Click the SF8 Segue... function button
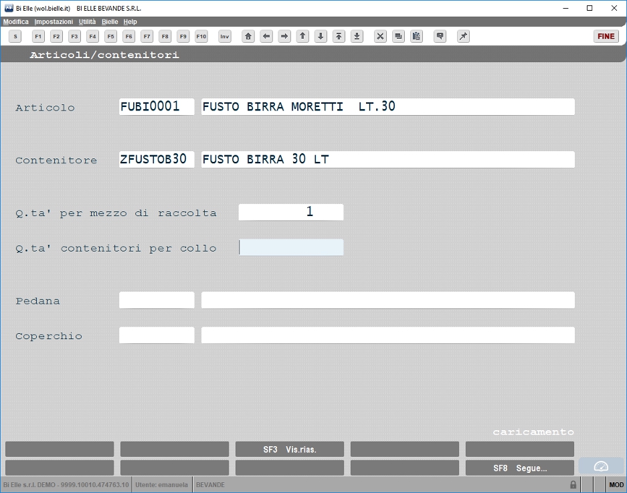627x493 pixels. (x=520, y=468)
